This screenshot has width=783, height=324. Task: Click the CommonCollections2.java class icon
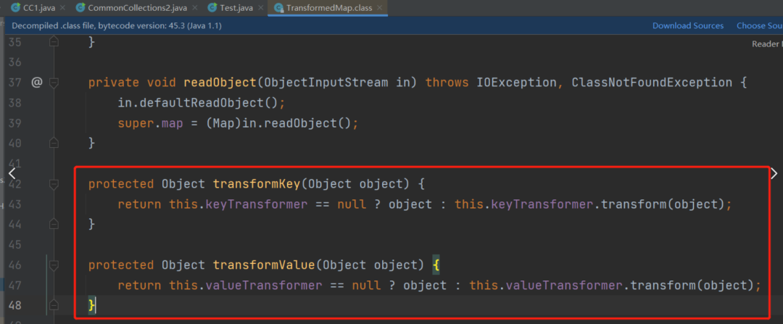point(80,7)
